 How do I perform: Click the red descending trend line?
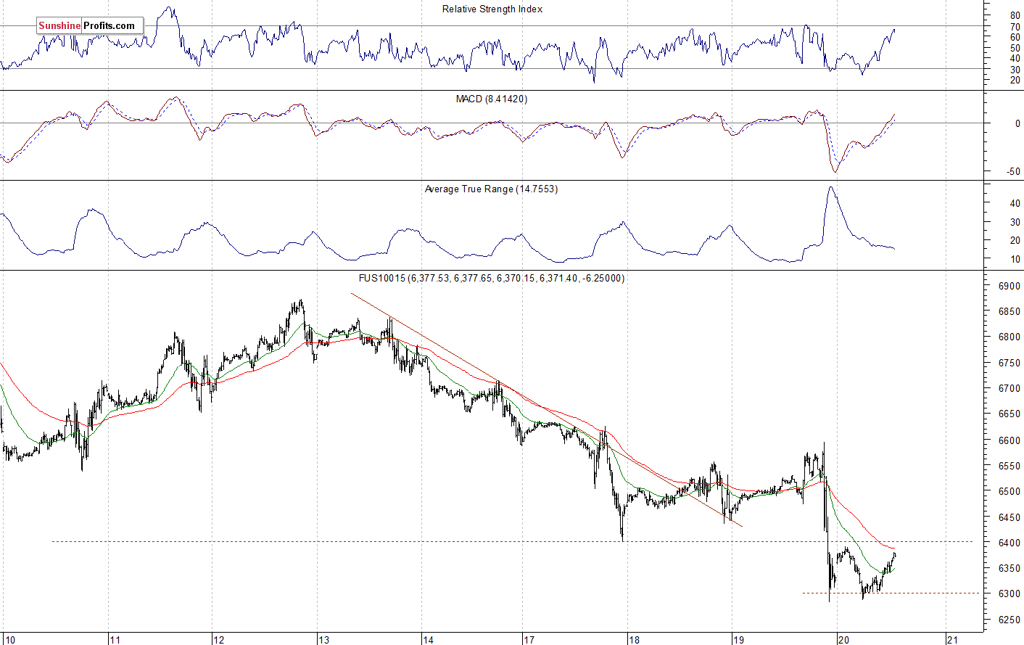pyautogui.click(x=547, y=410)
